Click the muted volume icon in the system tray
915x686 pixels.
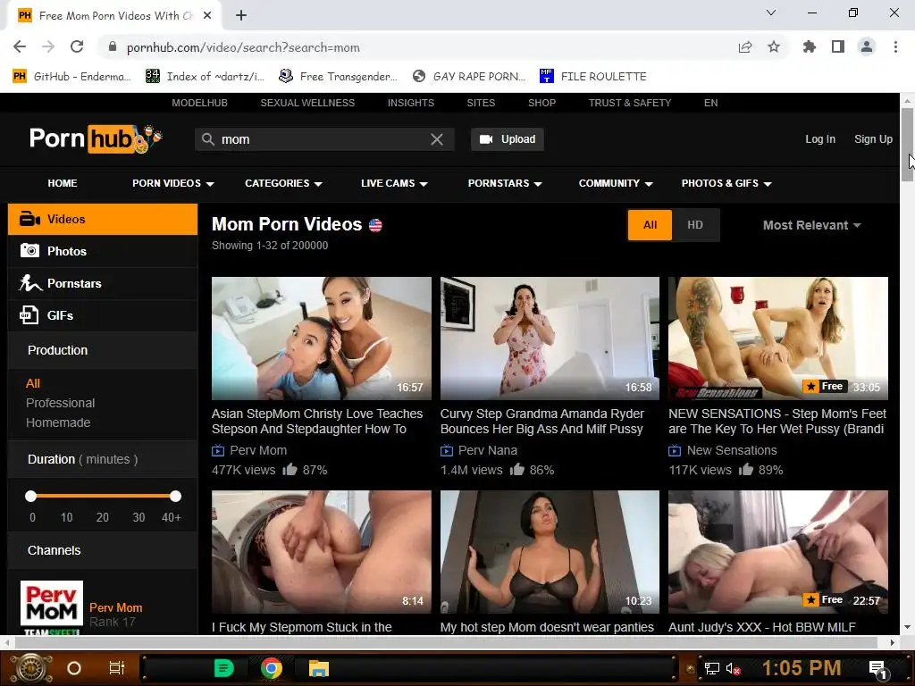[x=733, y=668]
